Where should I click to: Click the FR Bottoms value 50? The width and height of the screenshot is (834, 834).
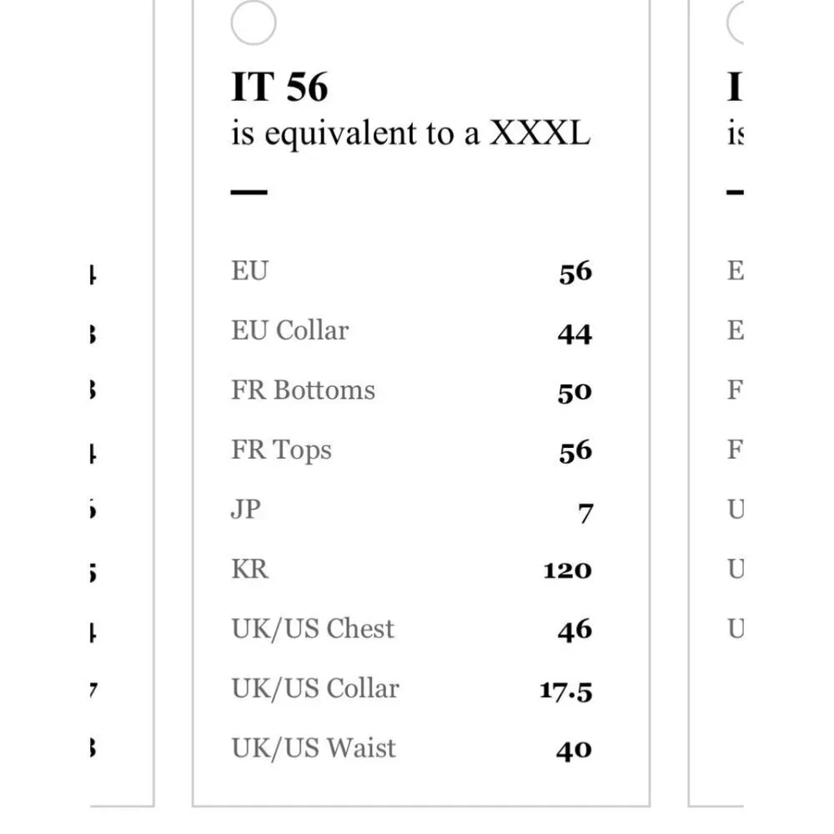[x=575, y=393]
